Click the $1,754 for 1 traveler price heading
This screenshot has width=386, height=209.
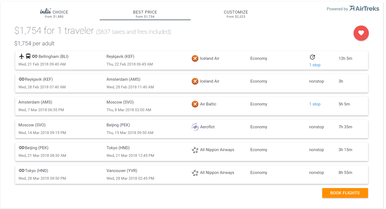tap(54, 31)
